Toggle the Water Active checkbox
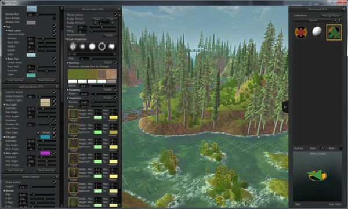Image resolution: width=348 pixels, height=209 pixels. click(54, 182)
